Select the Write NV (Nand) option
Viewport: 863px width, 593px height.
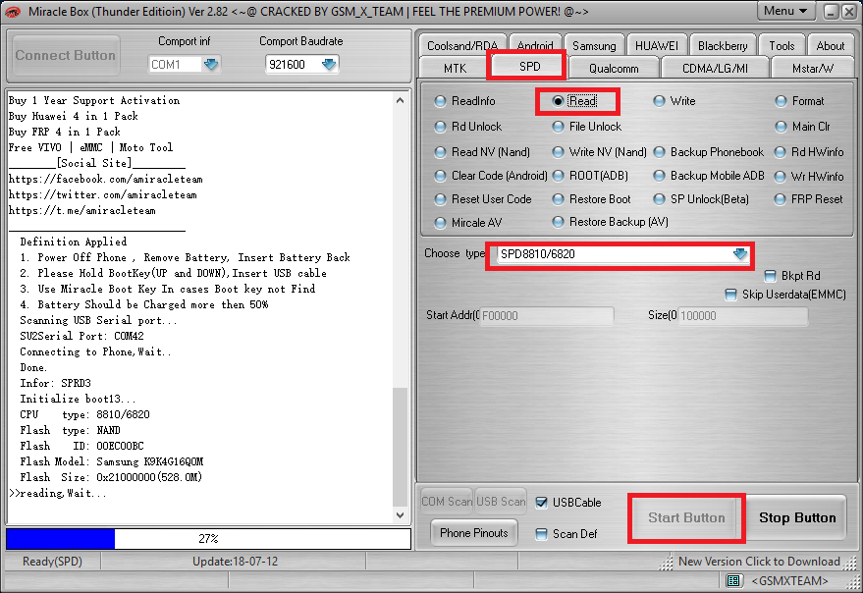tap(599, 152)
